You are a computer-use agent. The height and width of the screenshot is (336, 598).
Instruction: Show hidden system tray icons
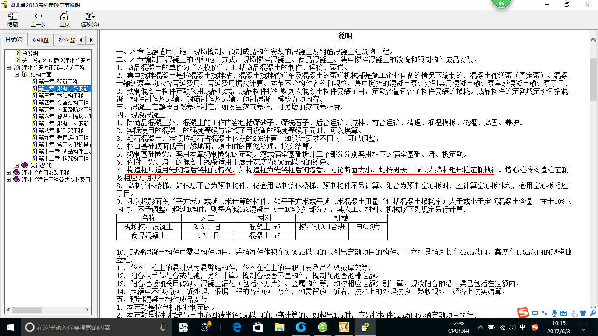(x=481, y=327)
